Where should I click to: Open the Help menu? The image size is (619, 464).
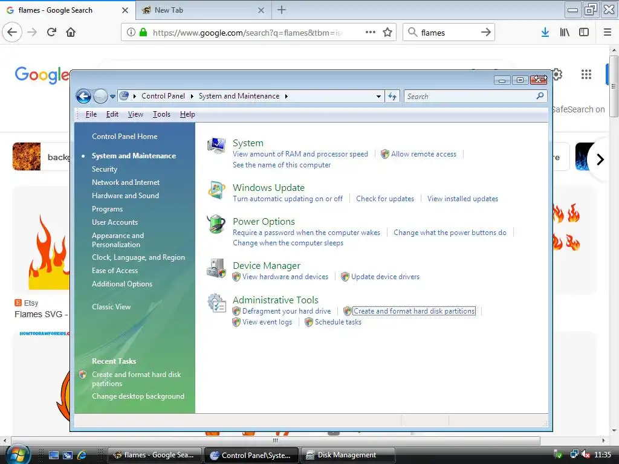tap(187, 114)
